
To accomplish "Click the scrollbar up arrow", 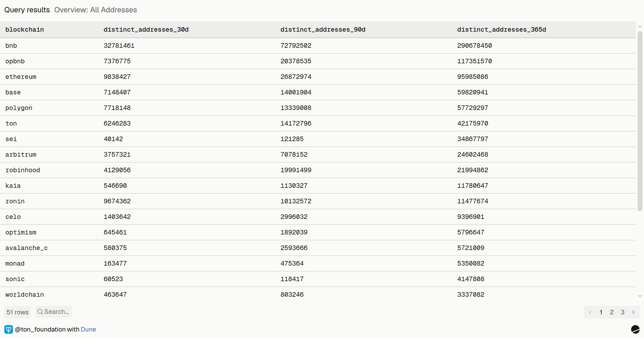I will 640,26.
